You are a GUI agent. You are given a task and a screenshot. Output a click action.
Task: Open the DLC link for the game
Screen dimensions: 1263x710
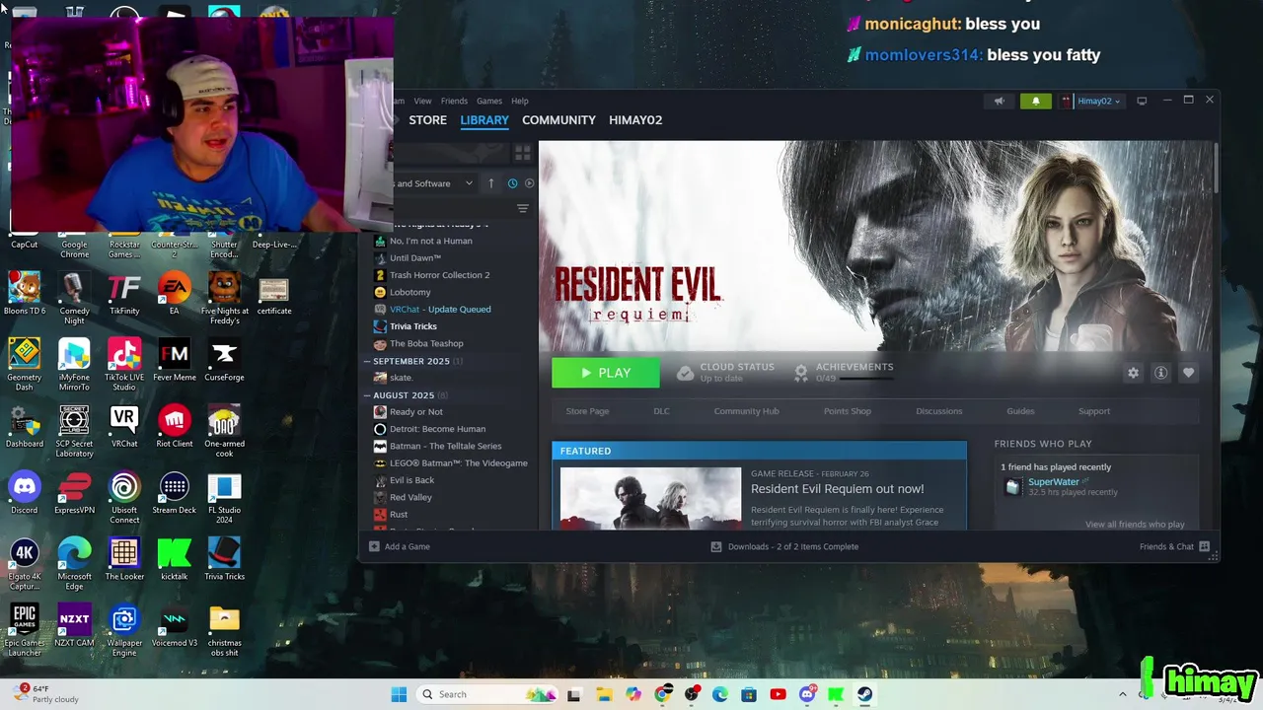661,411
